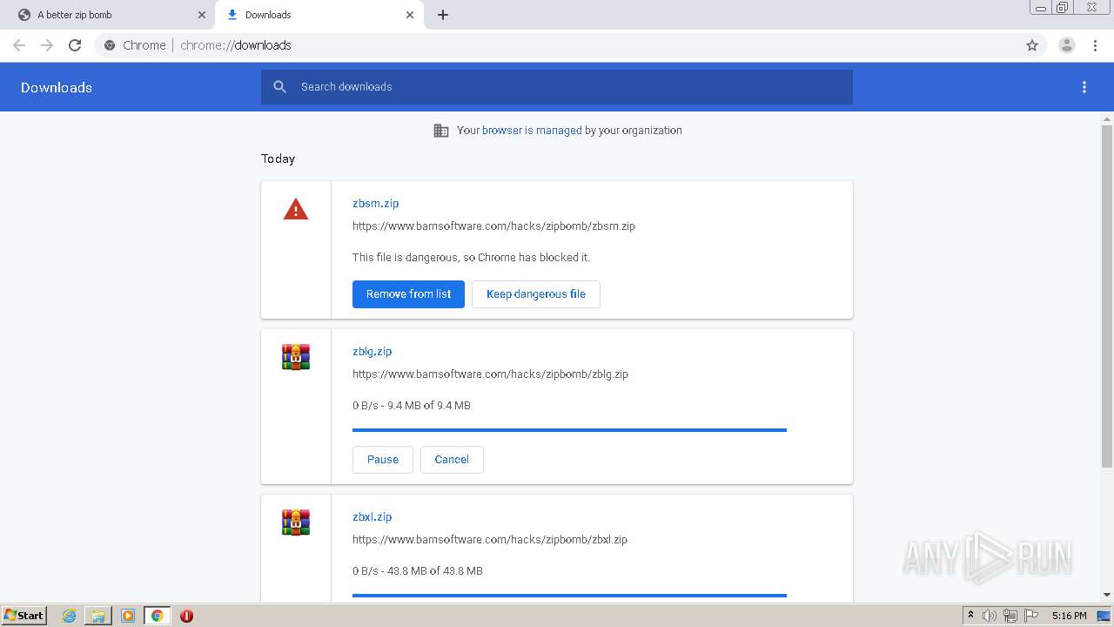The image size is (1114, 627).
Task: Click the dangerous file warning triangle for zbsm.zip
Action: click(296, 209)
